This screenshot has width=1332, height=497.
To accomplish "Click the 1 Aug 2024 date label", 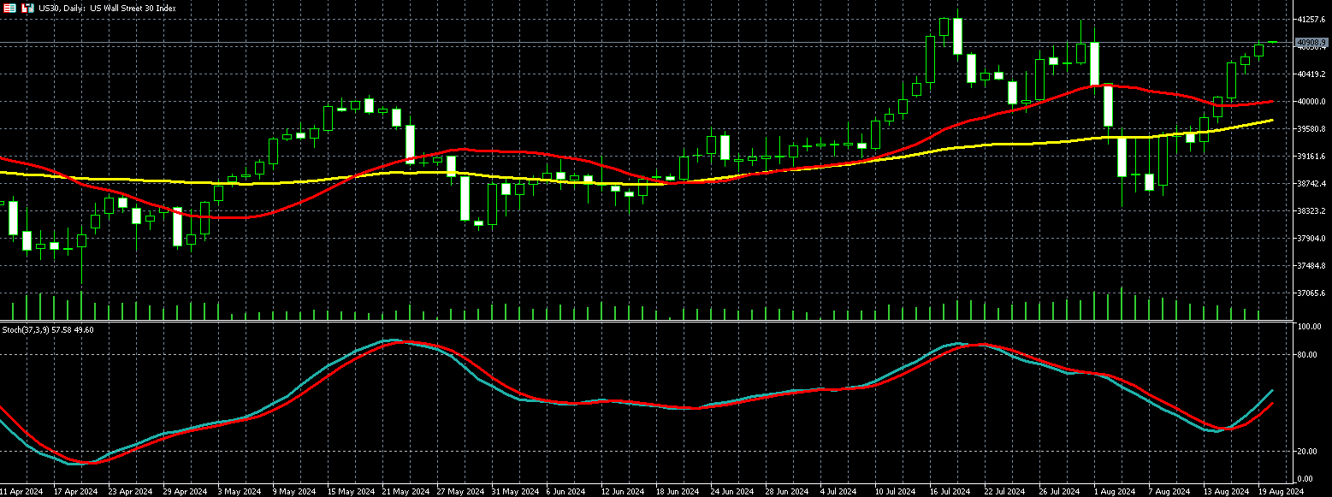I will click(x=1115, y=492).
